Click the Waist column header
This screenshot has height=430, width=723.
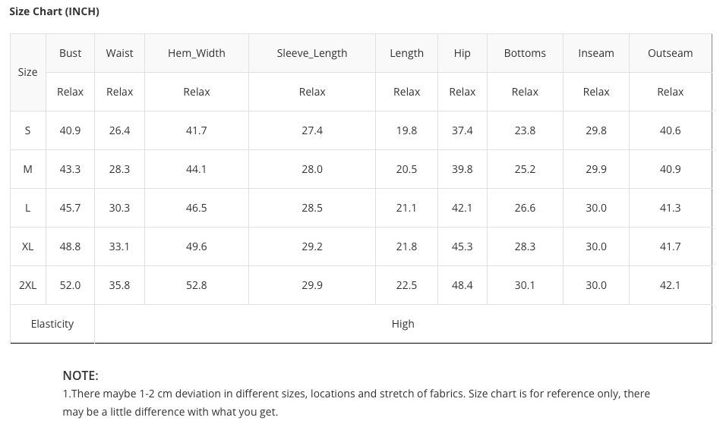pyautogui.click(x=119, y=53)
